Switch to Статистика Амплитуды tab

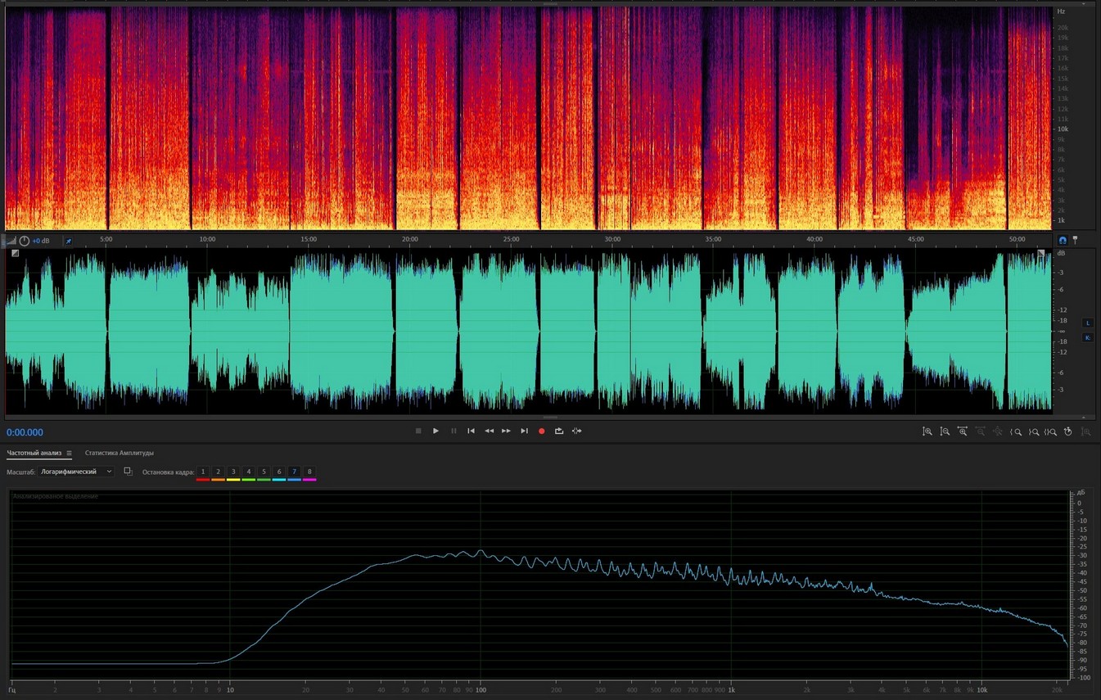click(120, 453)
